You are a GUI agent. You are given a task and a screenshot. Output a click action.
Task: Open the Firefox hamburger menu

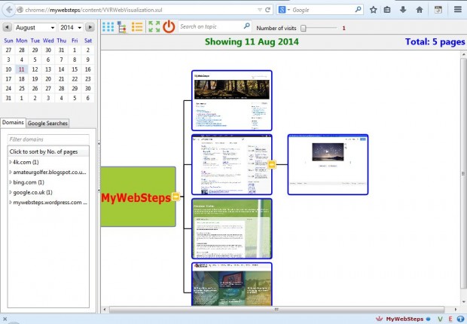[458, 10]
